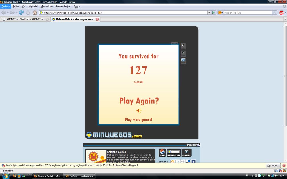Mute sound with the speaker icon in game

point(139,111)
